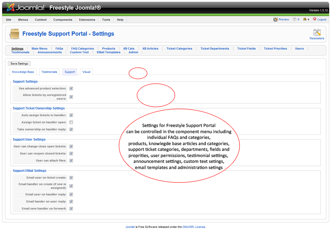Click the logged-in users count icon
Viewport: 331px width, 230px height.
[x=305, y=19]
